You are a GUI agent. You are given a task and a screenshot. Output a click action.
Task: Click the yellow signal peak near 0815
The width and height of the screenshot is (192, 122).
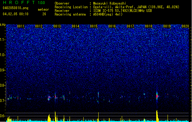pos(98,117)
